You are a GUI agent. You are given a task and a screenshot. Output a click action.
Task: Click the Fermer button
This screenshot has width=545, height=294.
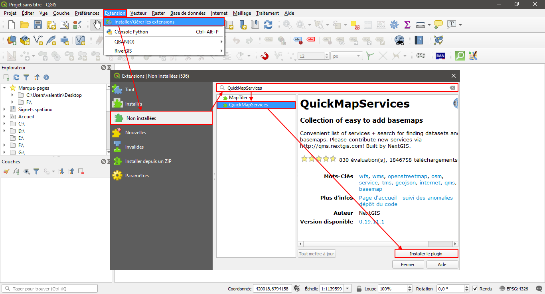point(408,265)
